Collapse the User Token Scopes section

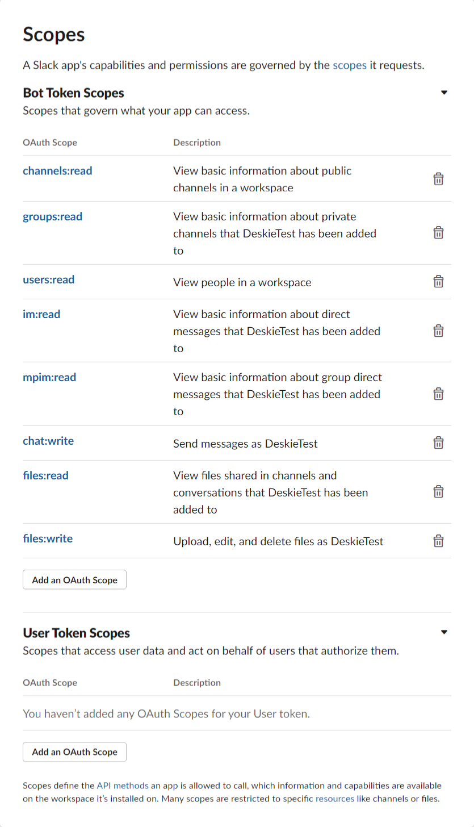point(444,632)
